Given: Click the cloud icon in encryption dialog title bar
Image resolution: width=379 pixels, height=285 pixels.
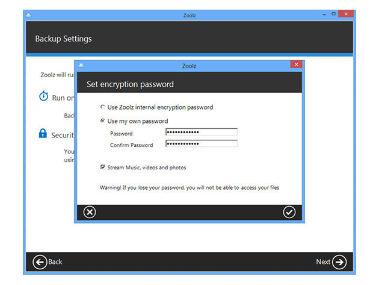Looking at the screenshot, I should coord(81,64).
